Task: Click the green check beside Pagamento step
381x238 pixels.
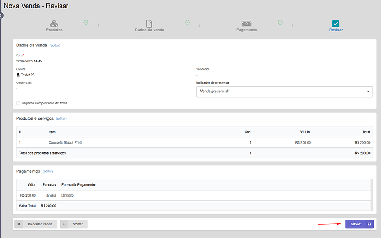Action: tap(280, 23)
